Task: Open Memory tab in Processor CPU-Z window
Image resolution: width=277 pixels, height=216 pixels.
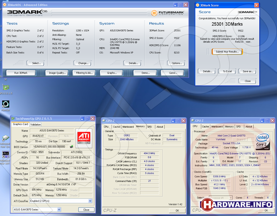Action: [x=229, y=126]
